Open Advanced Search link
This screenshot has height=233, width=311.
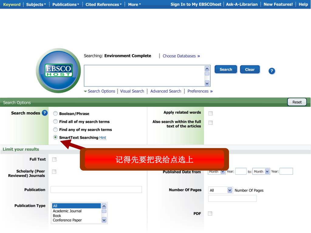tap(166, 91)
